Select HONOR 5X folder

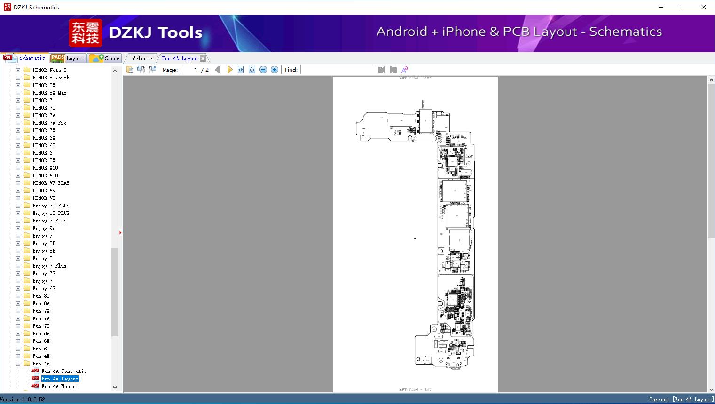pos(44,160)
